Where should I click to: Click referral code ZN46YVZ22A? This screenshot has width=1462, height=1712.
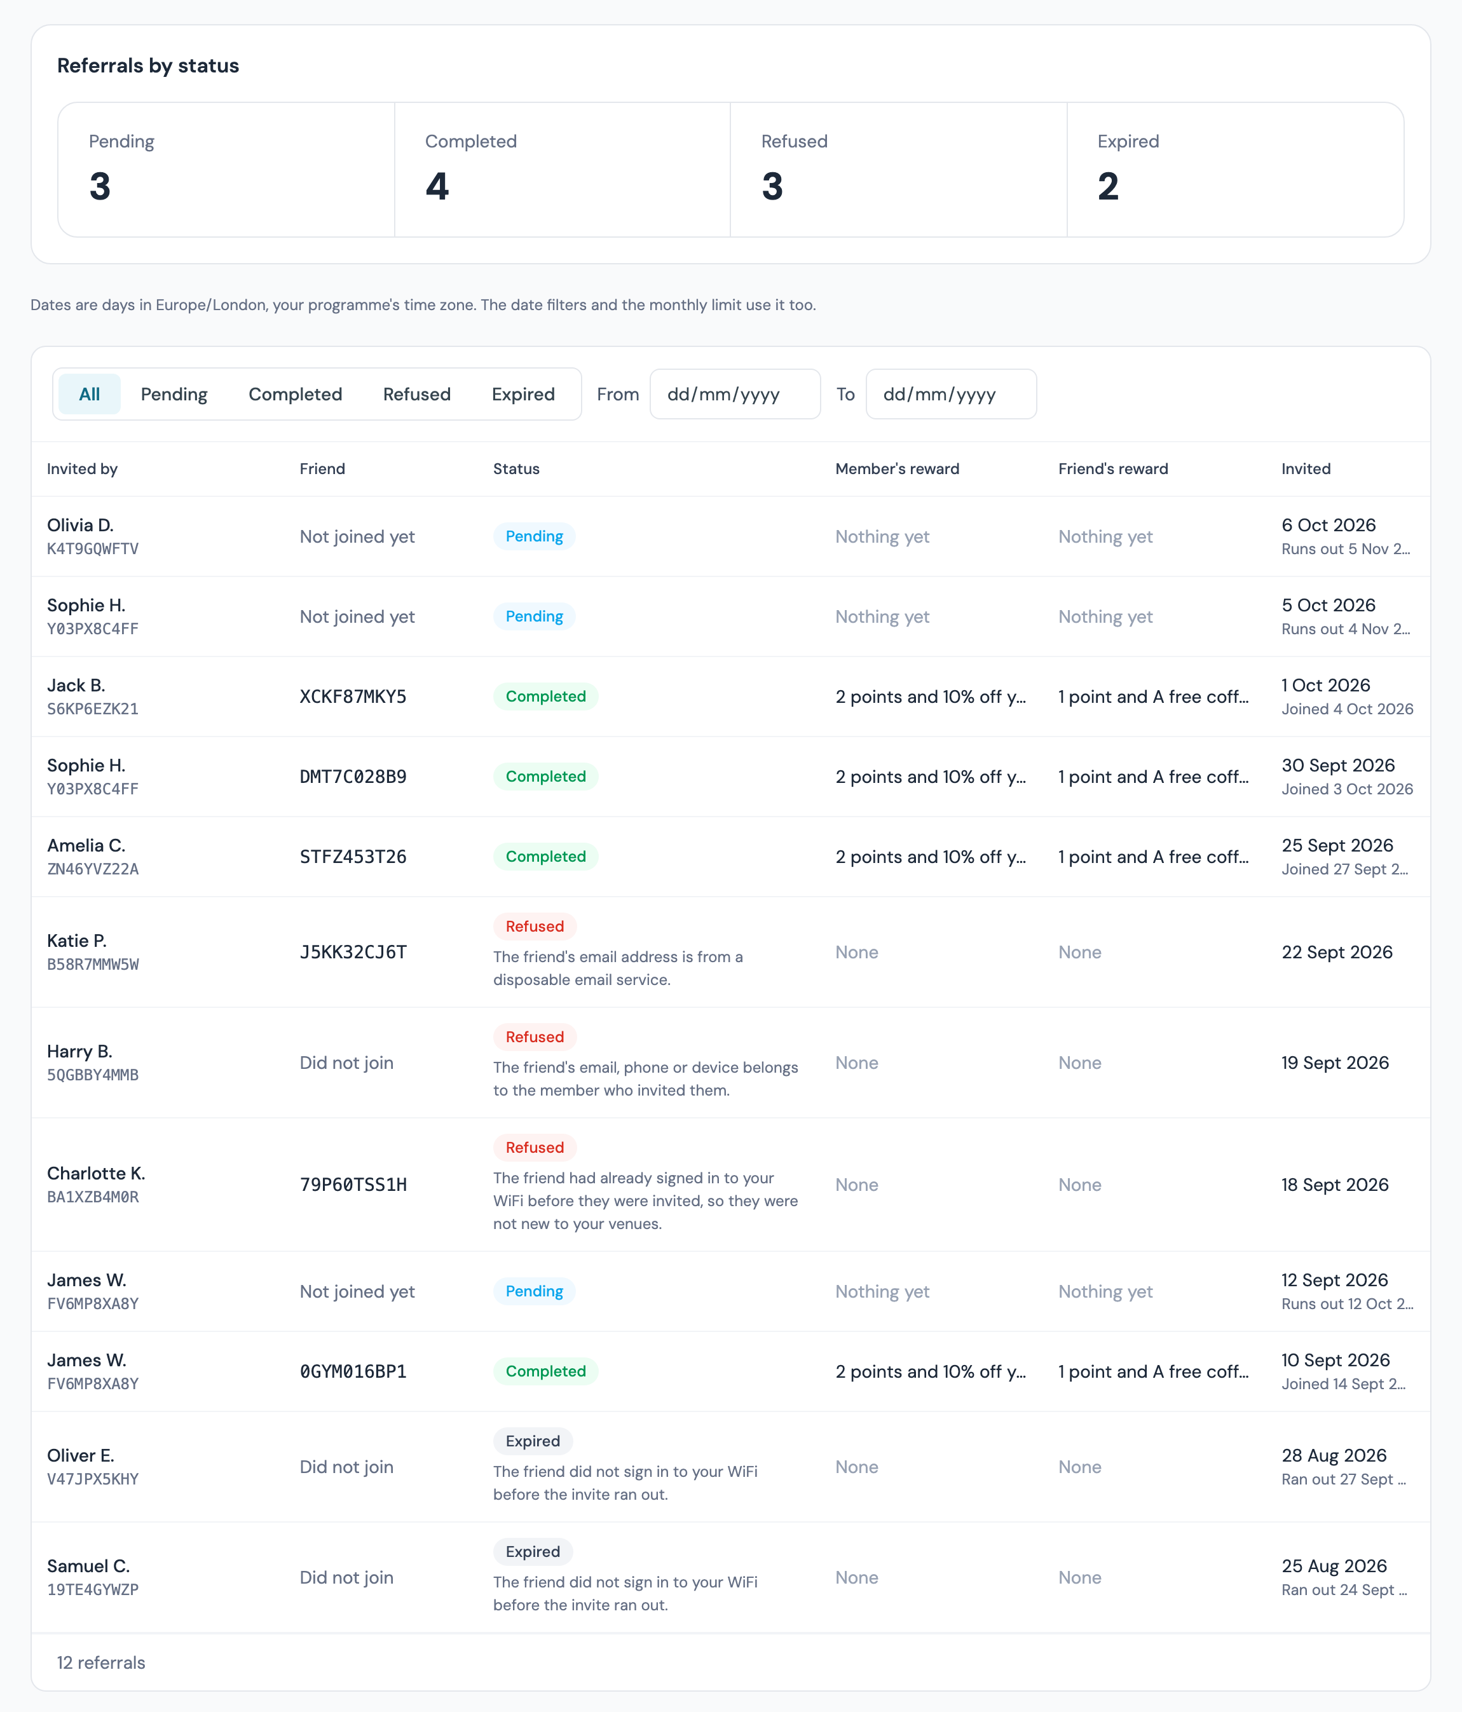coord(93,869)
